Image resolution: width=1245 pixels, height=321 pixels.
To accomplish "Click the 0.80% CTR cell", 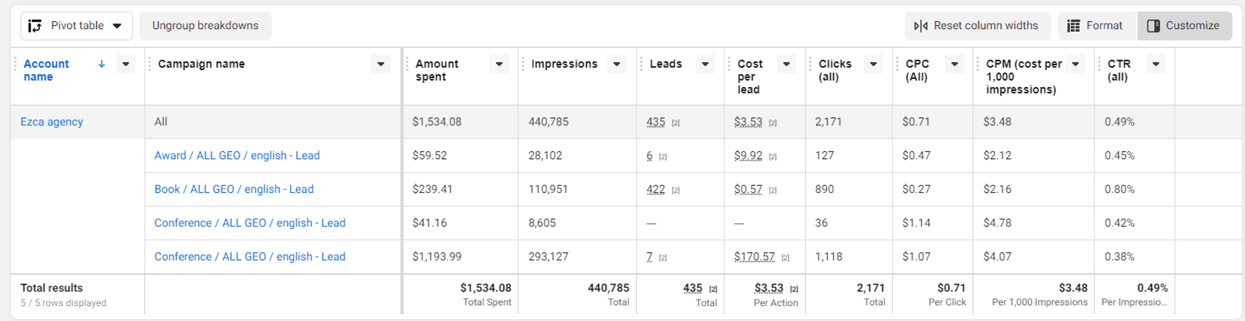I will pyautogui.click(x=1134, y=189).
